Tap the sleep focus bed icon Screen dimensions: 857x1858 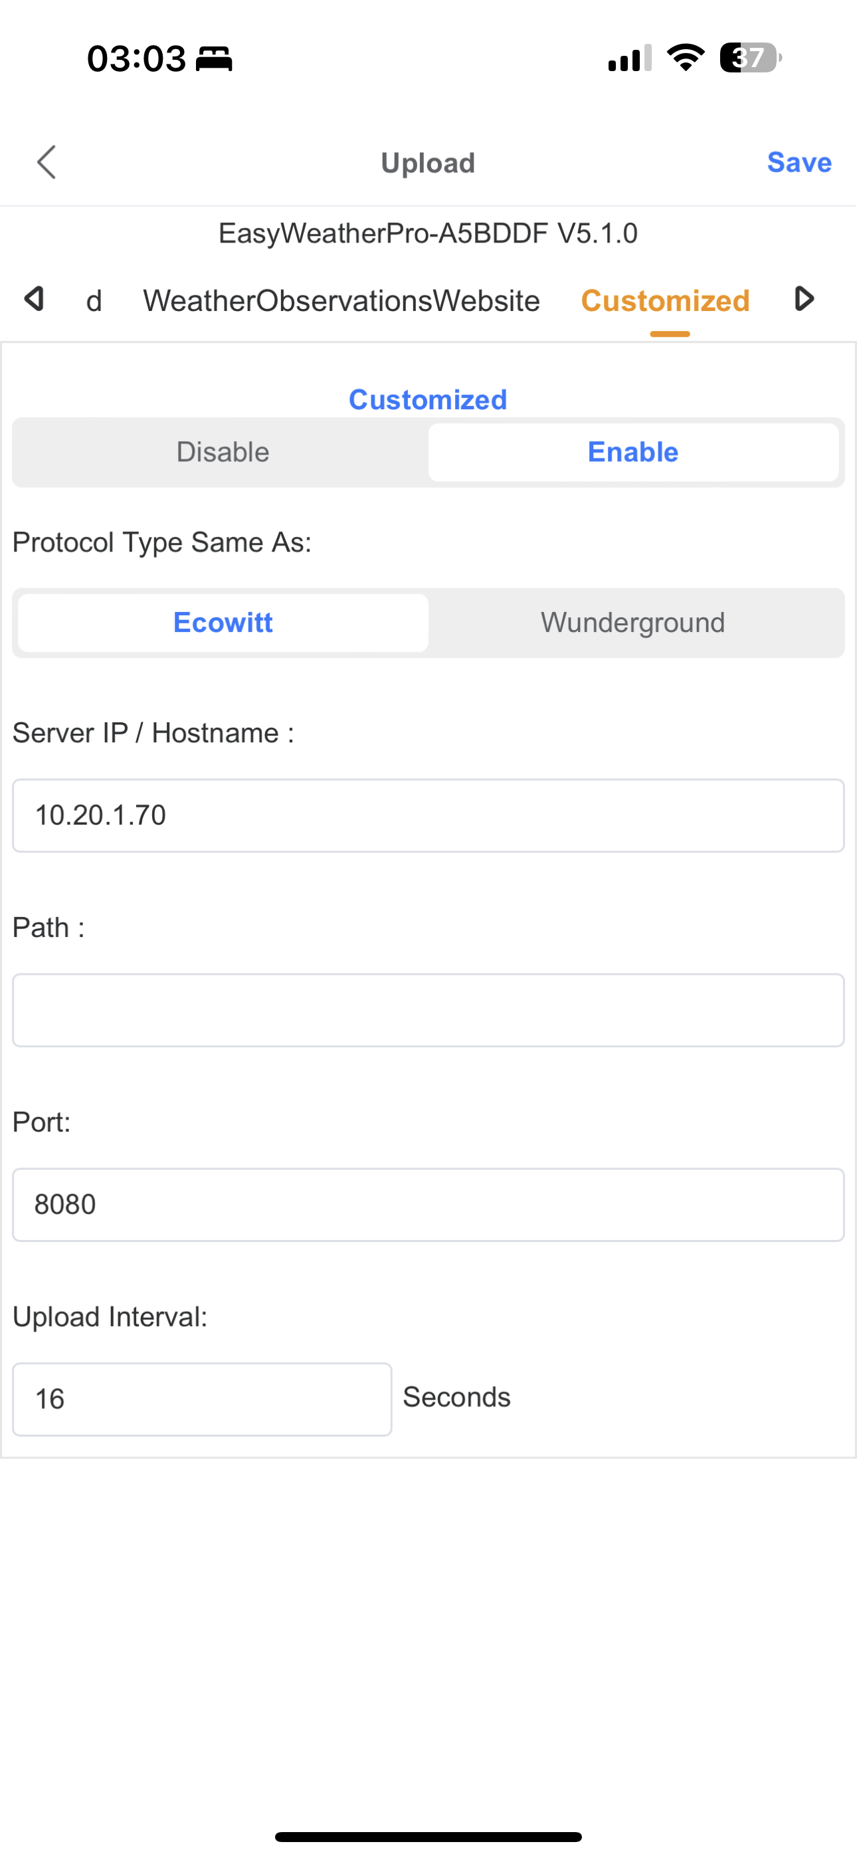[x=214, y=58]
